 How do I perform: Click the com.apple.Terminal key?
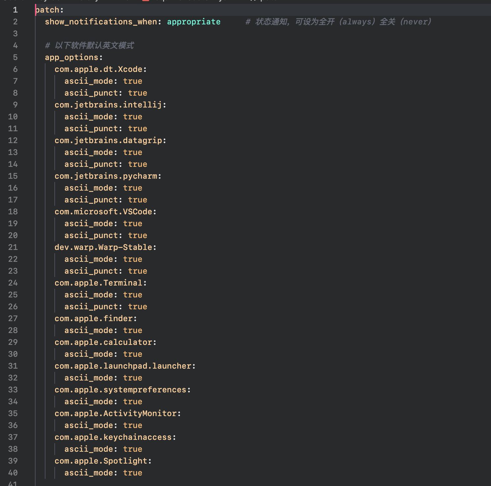[101, 283]
